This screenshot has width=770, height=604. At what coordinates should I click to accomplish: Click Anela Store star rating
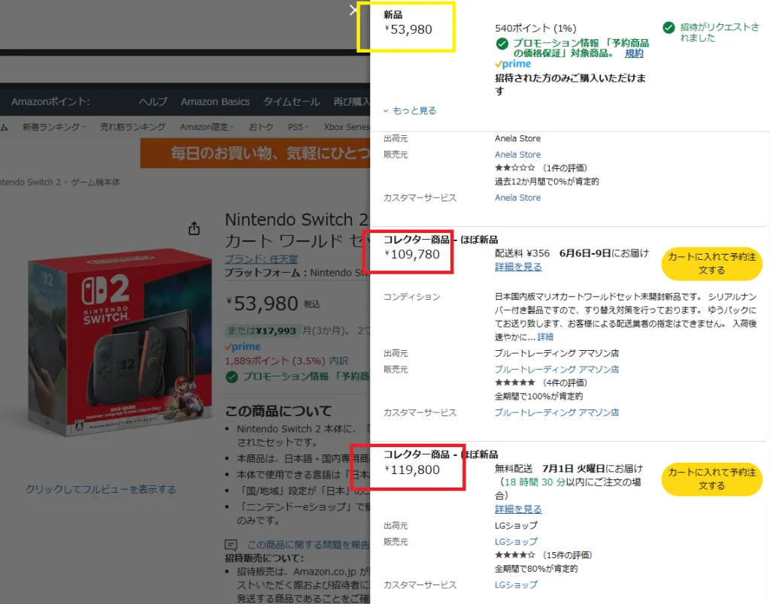pyautogui.click(x=514, y=168)
